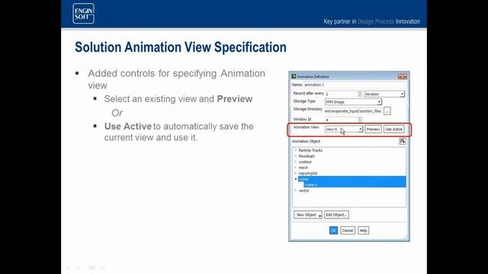Expand the contour tree node

click(x=295, y=162)
